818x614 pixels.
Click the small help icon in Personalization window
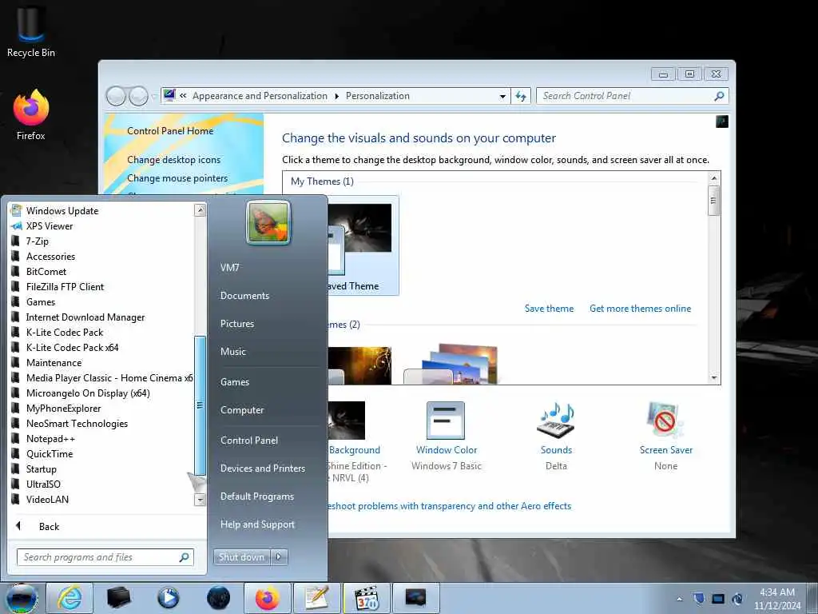click(x=722, y=122)
